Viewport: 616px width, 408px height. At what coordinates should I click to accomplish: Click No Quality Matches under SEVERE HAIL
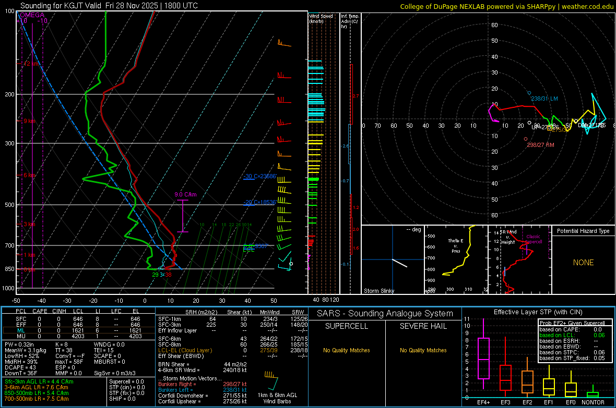click(x=423, y=350)
